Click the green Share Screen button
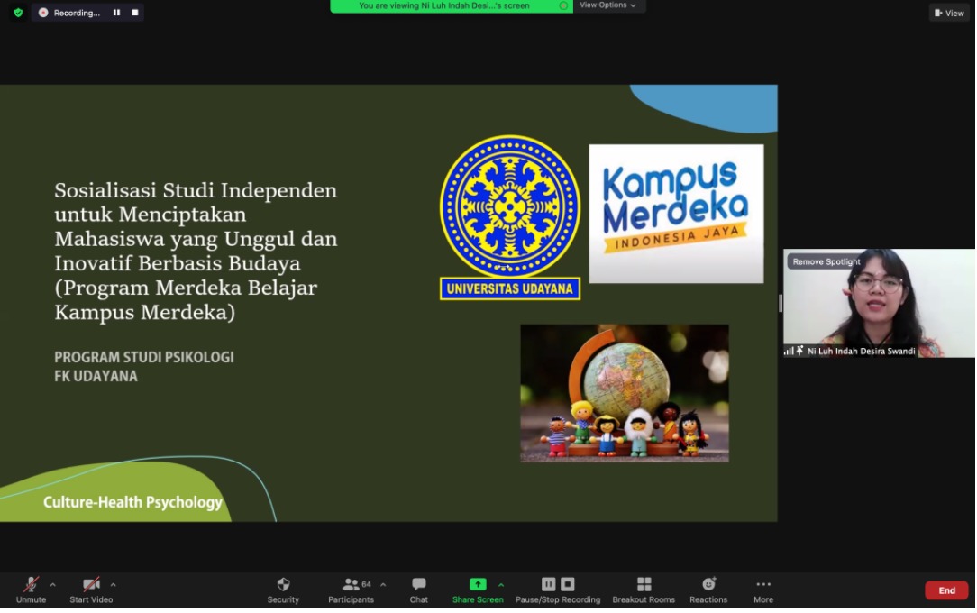 [x=478, y=590]
